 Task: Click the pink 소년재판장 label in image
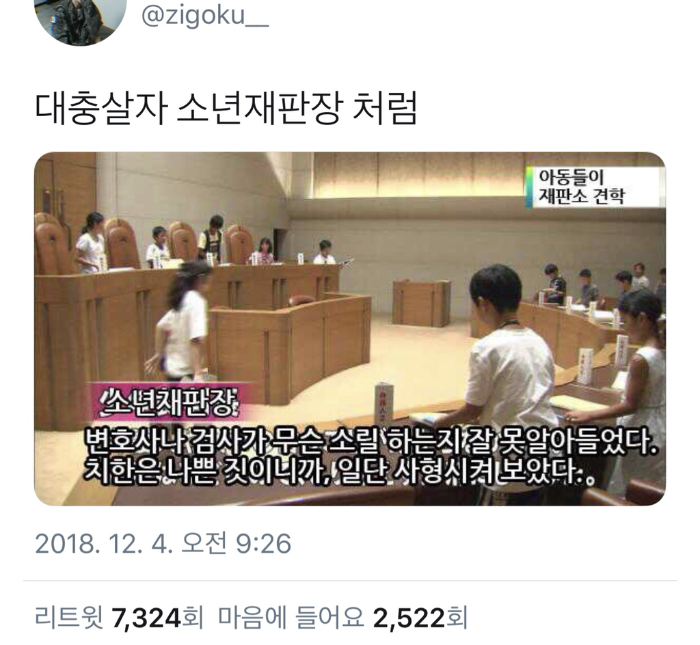(170, 402)
